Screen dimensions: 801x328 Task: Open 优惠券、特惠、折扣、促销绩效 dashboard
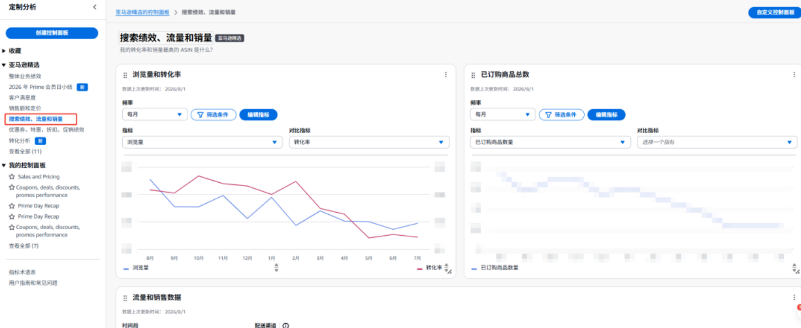tap(46, 130)
